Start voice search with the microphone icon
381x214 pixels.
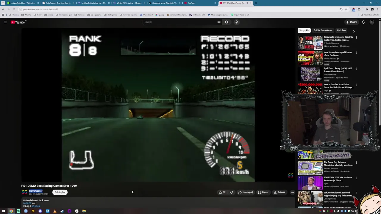click(x=237, y=22)
